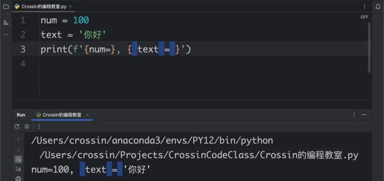Screen dimensions: 384x181
Task: Toggle scroll to end of console
Action: click(18, 169)
